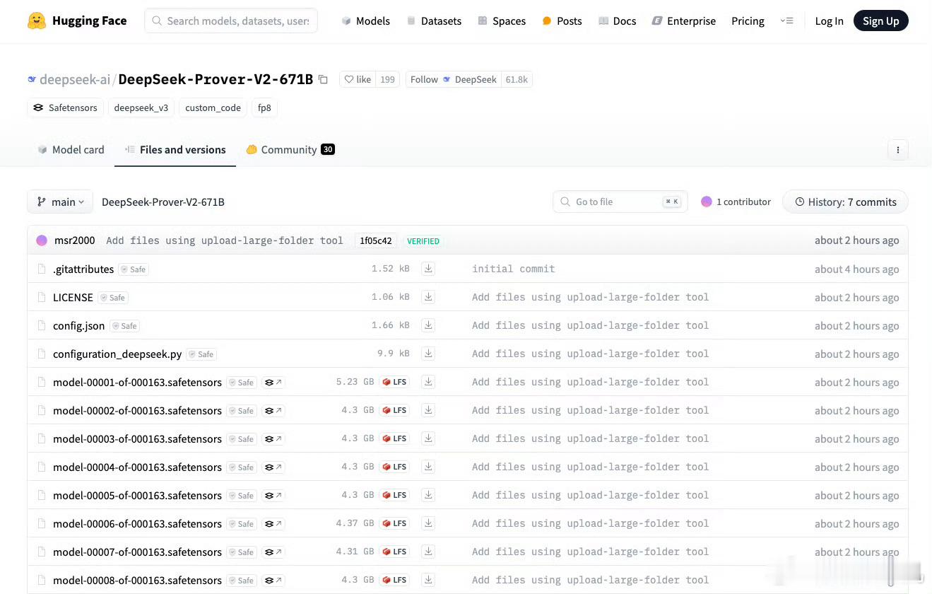Open safetensors viewer for model-00006

click(273, 524)
